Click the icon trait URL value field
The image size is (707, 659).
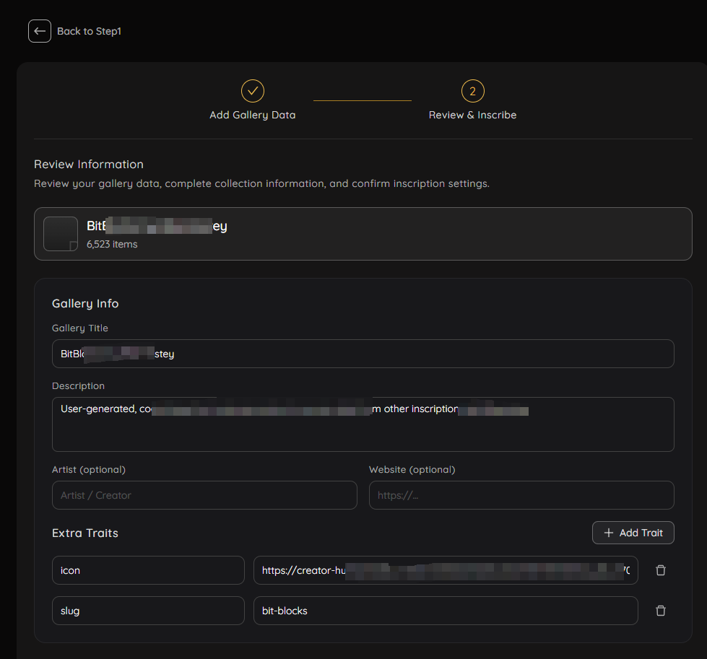446,570
